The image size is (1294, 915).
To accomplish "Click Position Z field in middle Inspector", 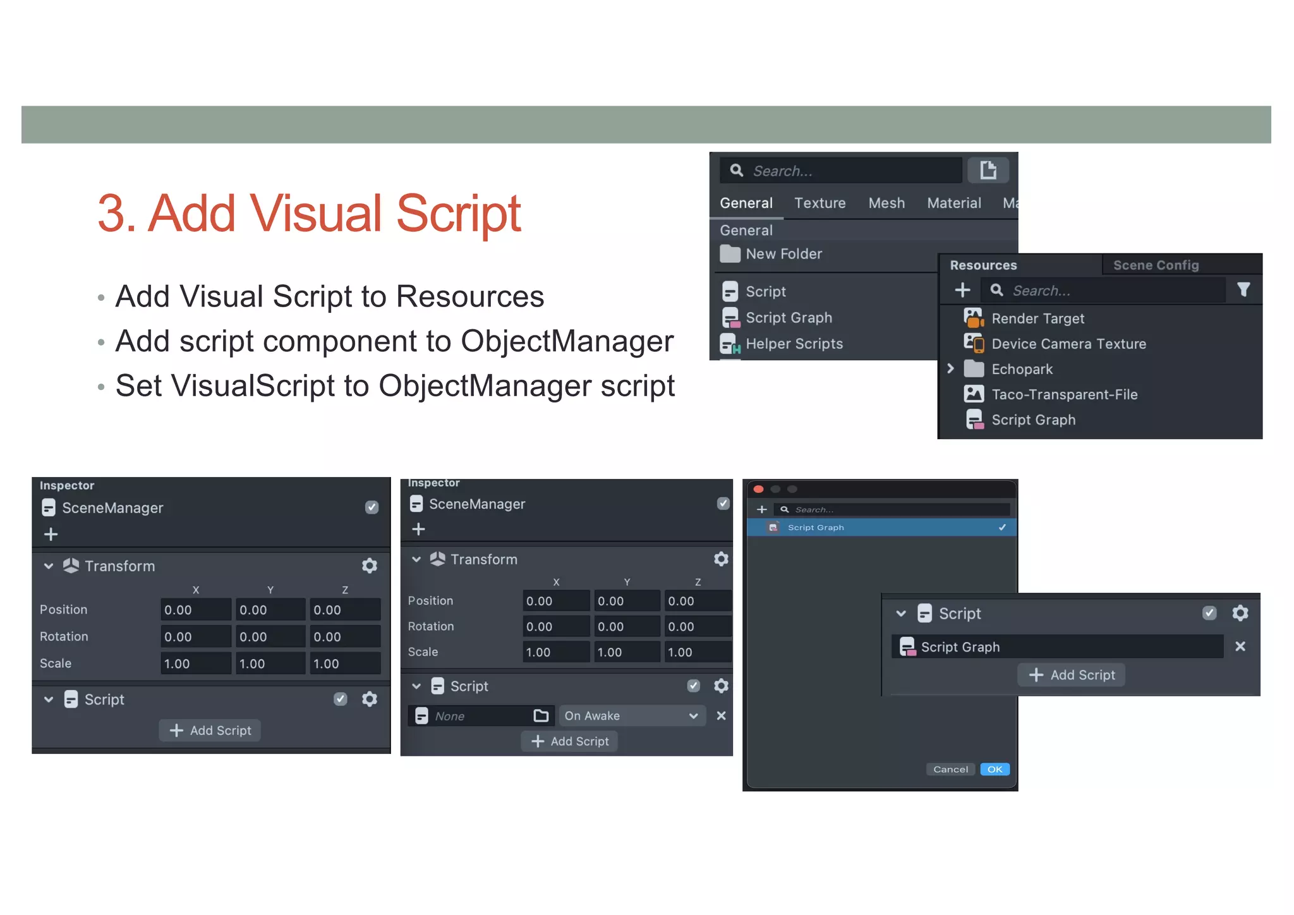I will tap(698, 601).
